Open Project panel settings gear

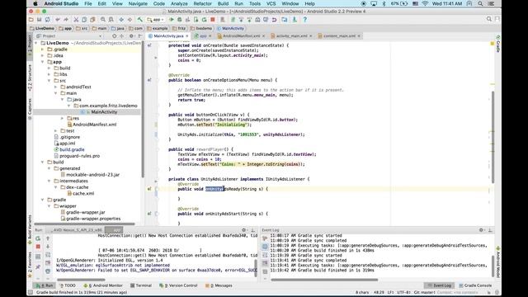pos(131,35)
